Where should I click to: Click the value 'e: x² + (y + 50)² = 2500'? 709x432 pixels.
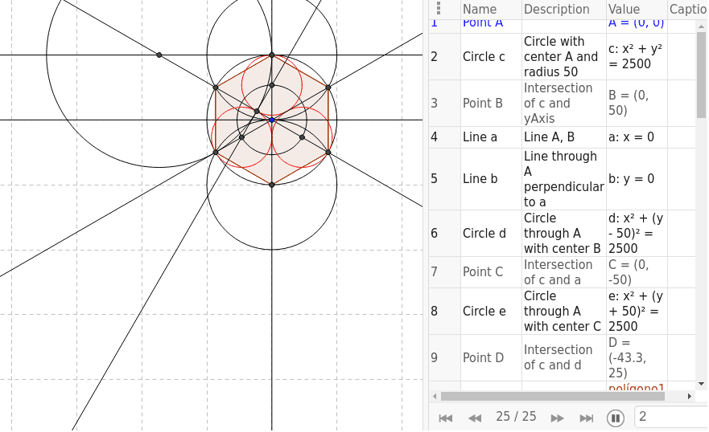pos(637,311)
